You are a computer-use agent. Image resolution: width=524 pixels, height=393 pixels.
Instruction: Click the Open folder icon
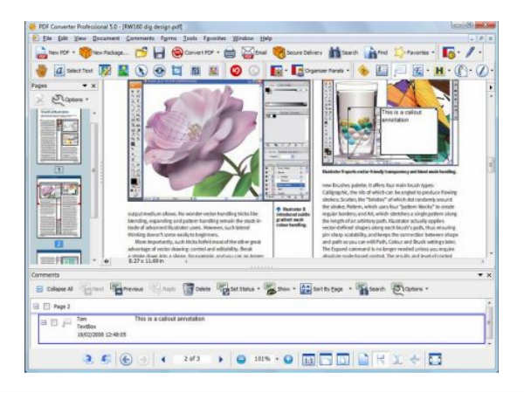click(141, 52)
